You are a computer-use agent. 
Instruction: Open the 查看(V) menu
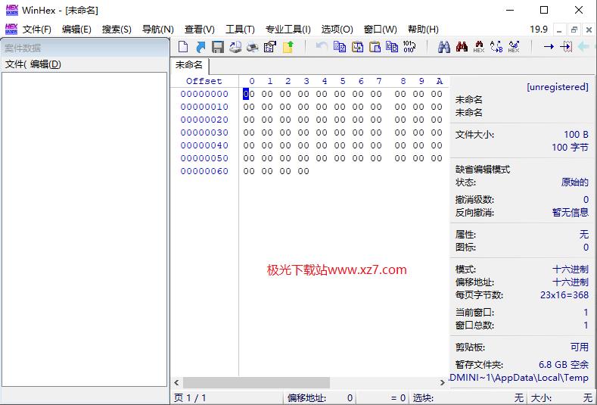[x=200, y=30]
